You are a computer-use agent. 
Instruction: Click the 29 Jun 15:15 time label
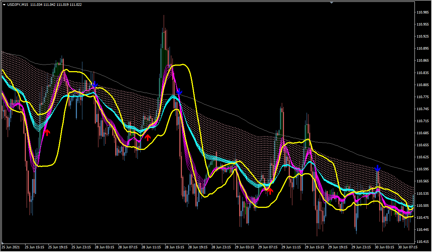(x=314, y=247)
